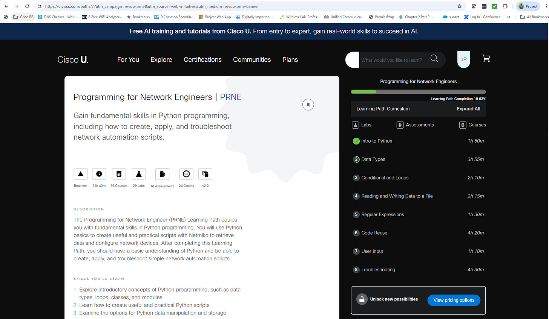Viewport: 549px width, 319px height.
Task: Click the 21h 40m clock icon
Action: coord(99,174)
